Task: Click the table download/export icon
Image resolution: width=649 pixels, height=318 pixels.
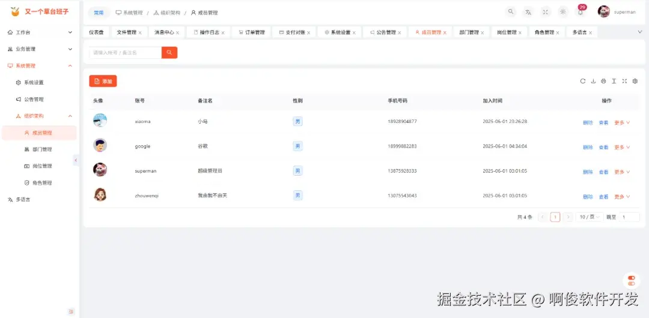Action: (x=593, y=81)
